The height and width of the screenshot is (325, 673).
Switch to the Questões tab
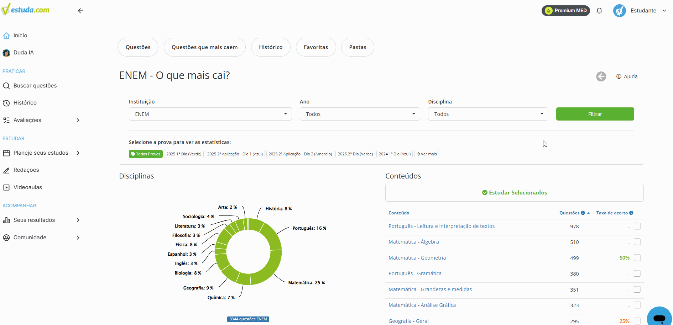(138, 47)
